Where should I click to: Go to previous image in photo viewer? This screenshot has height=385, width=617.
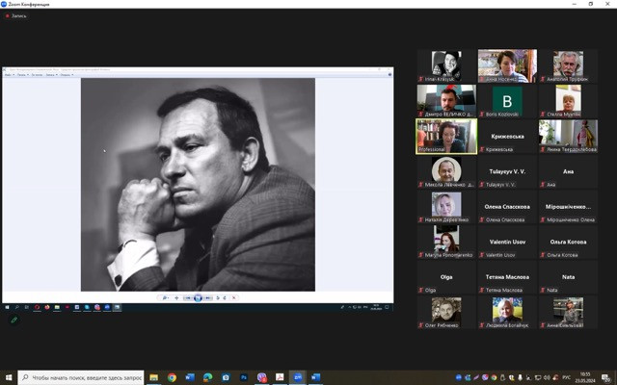pyautogui.click(x=187, y=298)
